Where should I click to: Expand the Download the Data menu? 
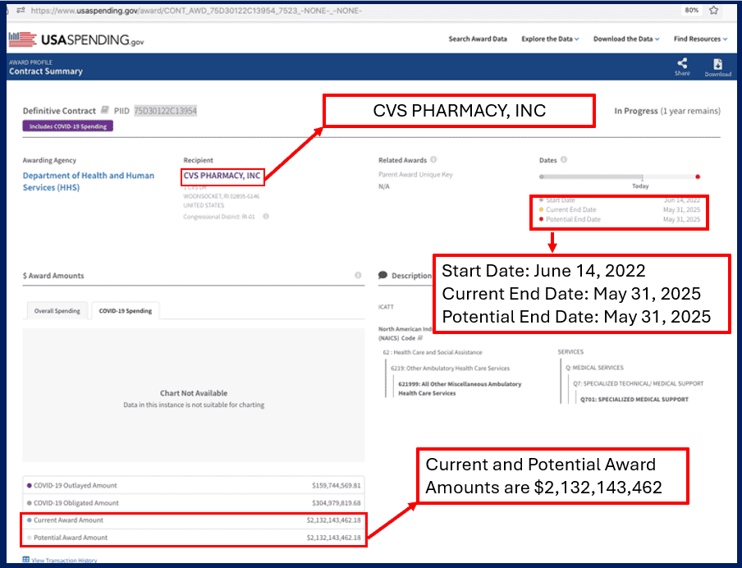(x=626, y=39)
